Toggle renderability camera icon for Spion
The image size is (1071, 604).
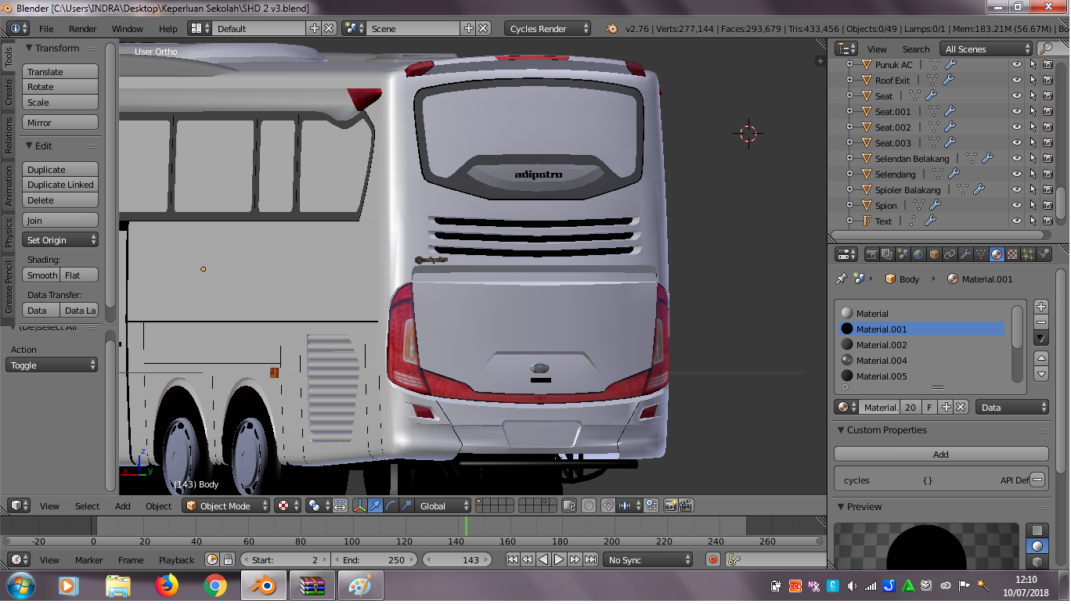point(1048,205)
